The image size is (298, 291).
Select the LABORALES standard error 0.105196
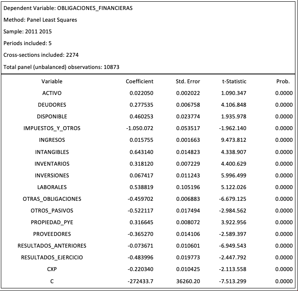click(x=188, y=187)
